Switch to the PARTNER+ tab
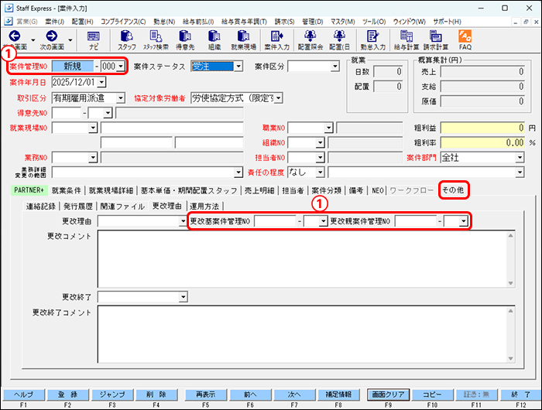 29,190
